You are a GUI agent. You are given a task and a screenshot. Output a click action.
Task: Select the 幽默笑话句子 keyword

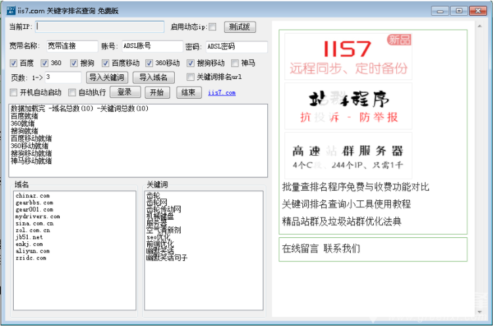(167, 258)
